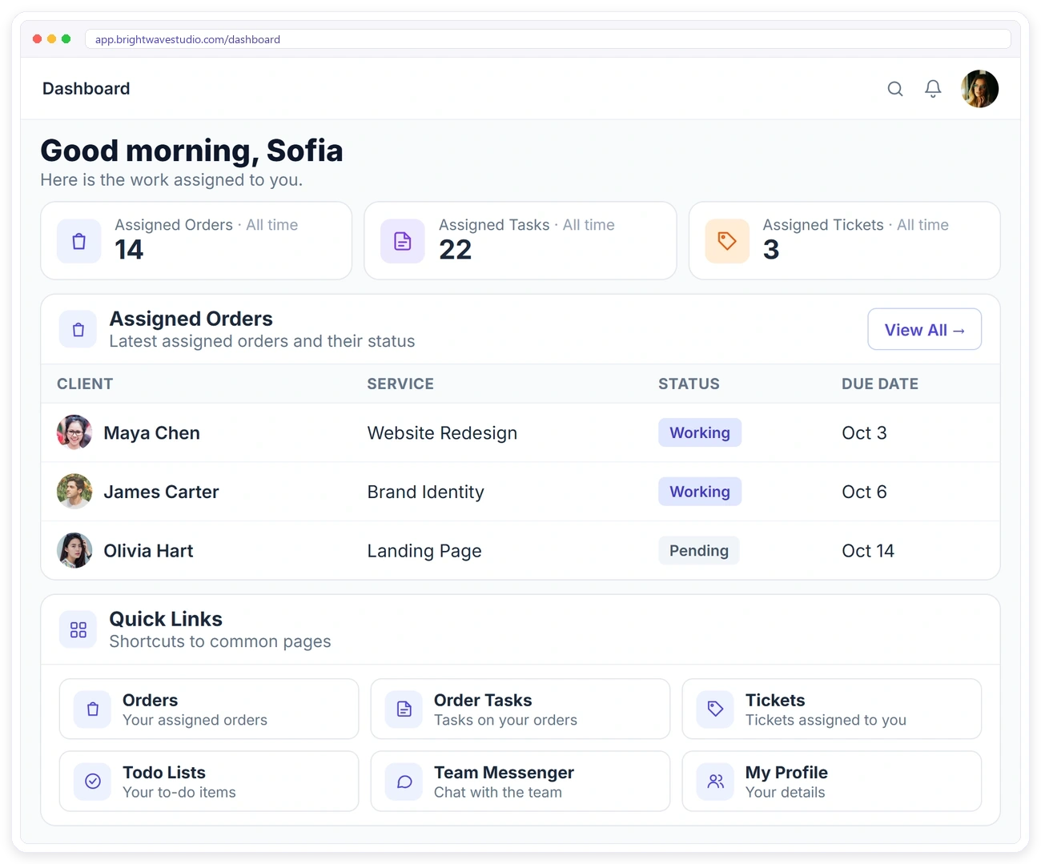Click the yellow minimize window button

tap(52, 38)
